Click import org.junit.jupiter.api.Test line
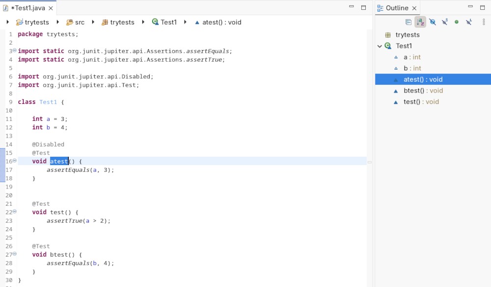This screenshot has width=491, height=287. (x=79, y=85)
